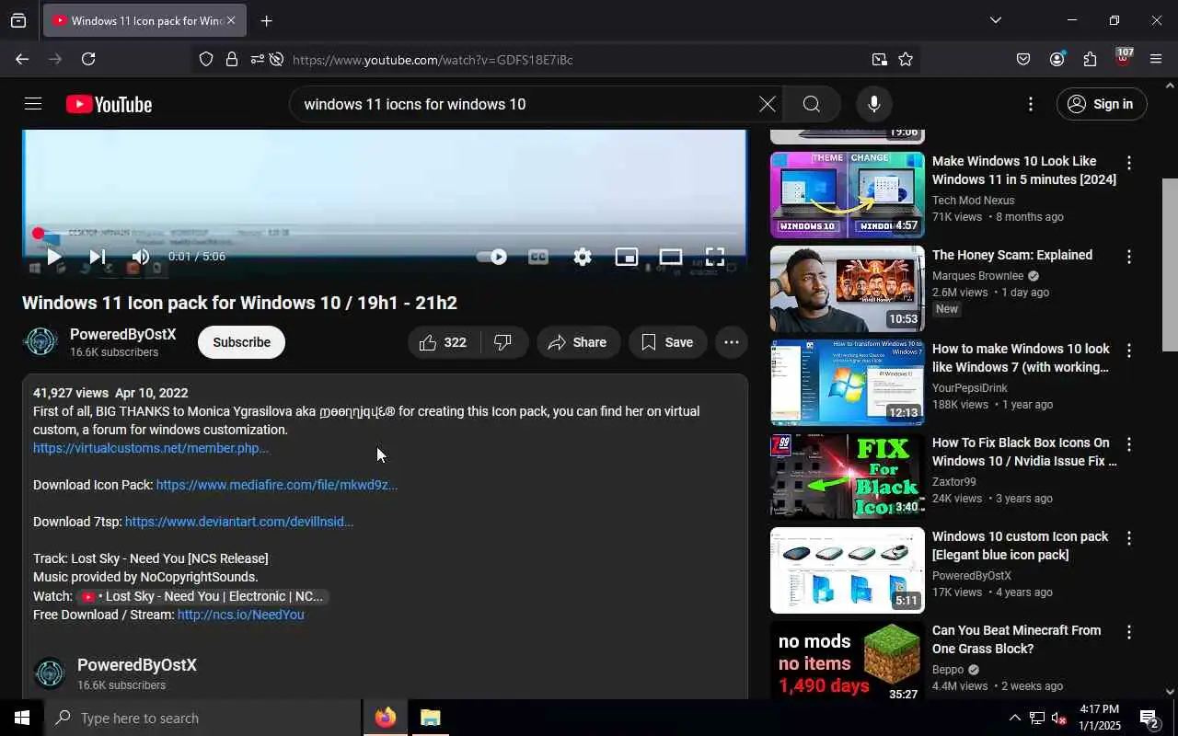
Task: Open the YouTube guide hamburger menu
Action: pyautogui.click(x=33, y=104)
